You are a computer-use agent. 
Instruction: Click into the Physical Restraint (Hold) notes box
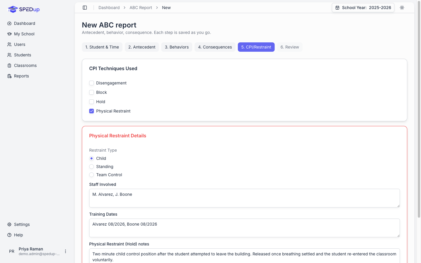pos(244,256)
